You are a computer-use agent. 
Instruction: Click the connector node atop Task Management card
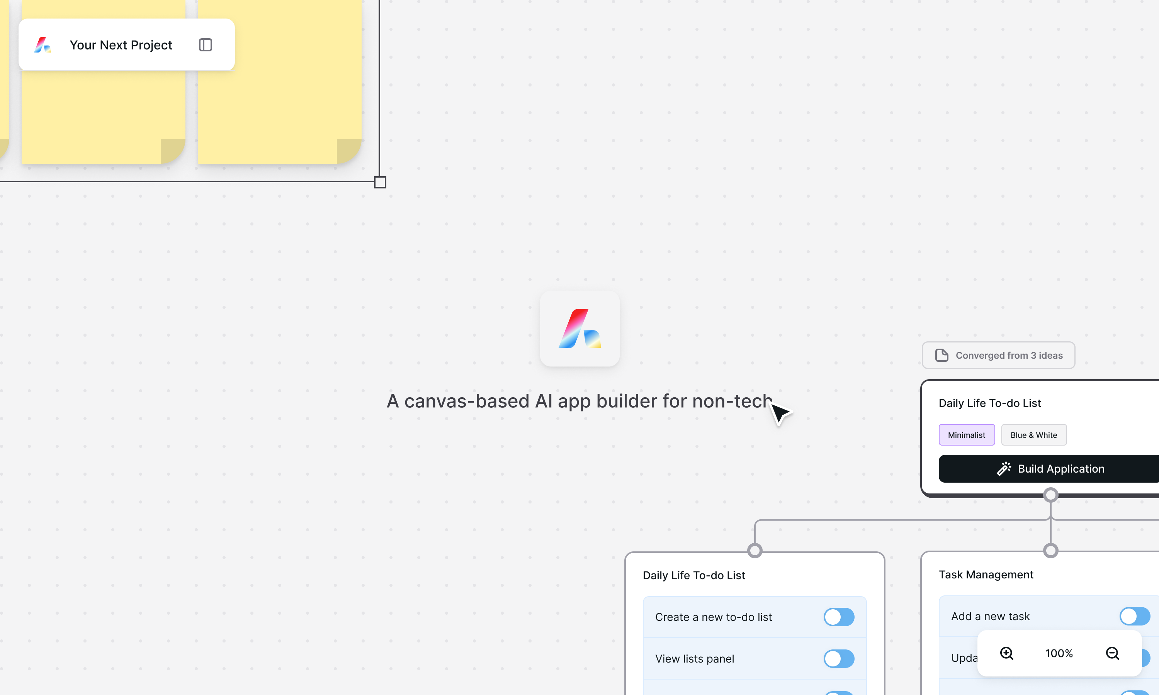(x=1051, y=551)
